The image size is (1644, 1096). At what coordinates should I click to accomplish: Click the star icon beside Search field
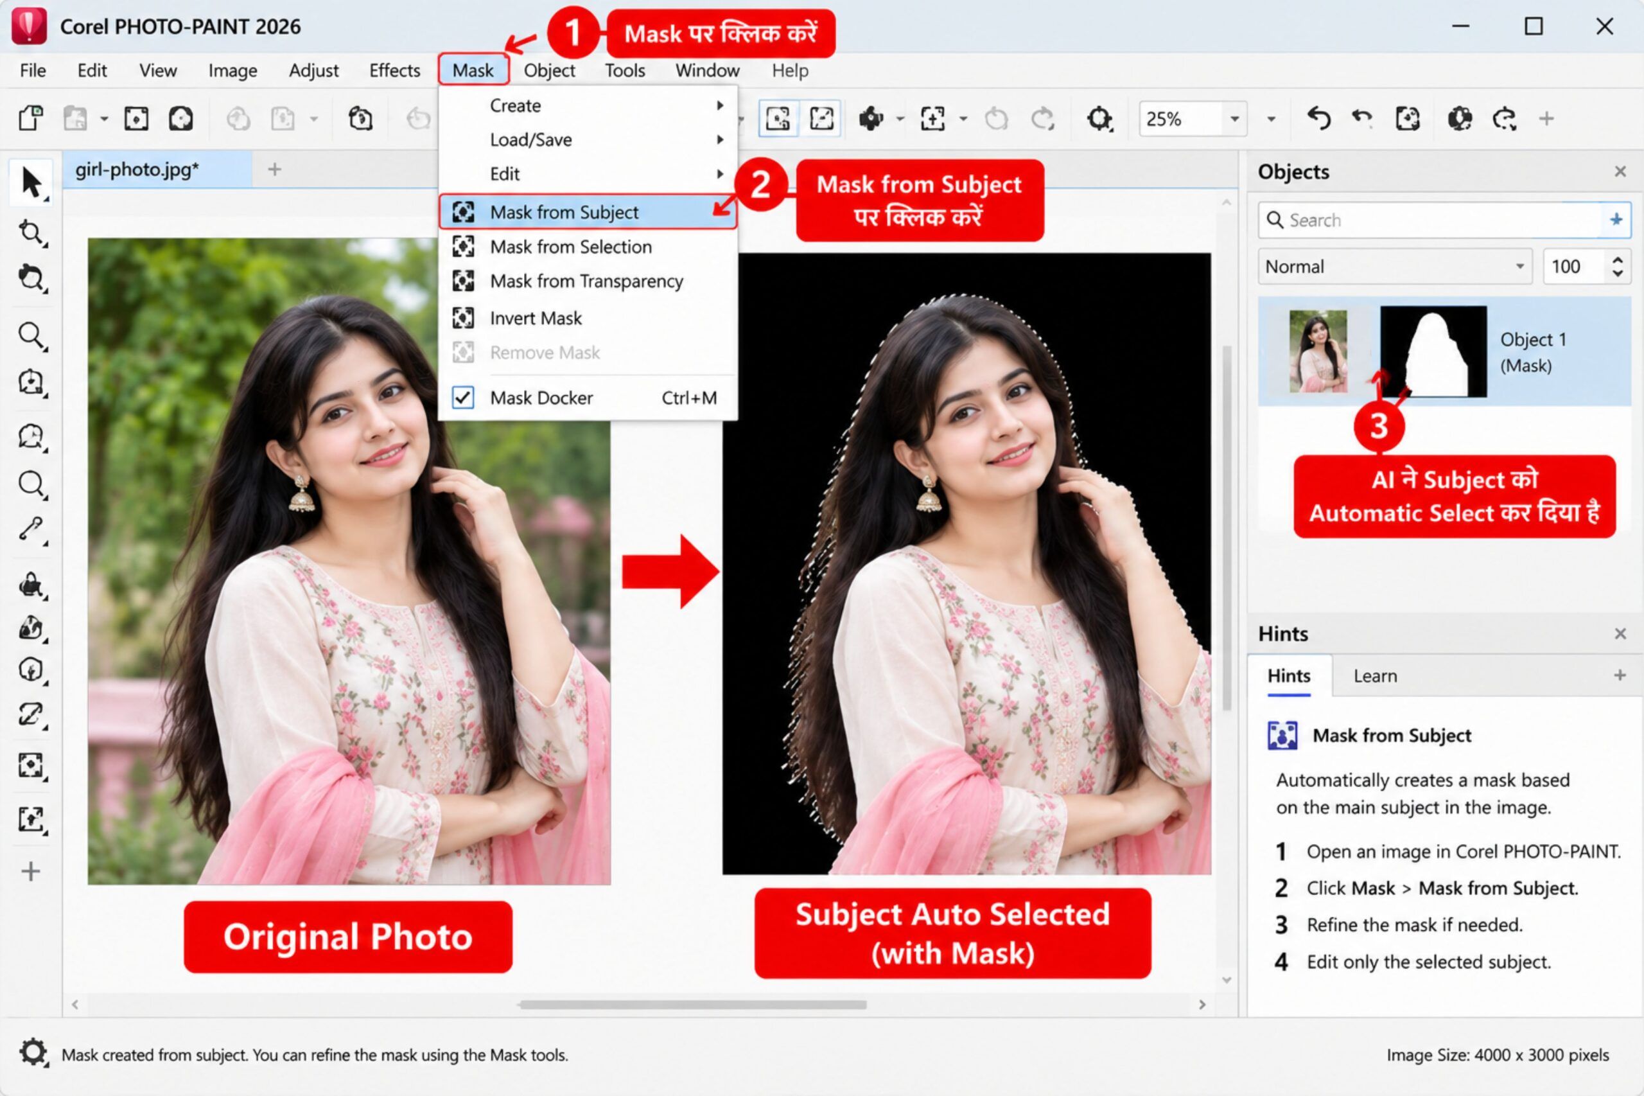coord(1616,220)
